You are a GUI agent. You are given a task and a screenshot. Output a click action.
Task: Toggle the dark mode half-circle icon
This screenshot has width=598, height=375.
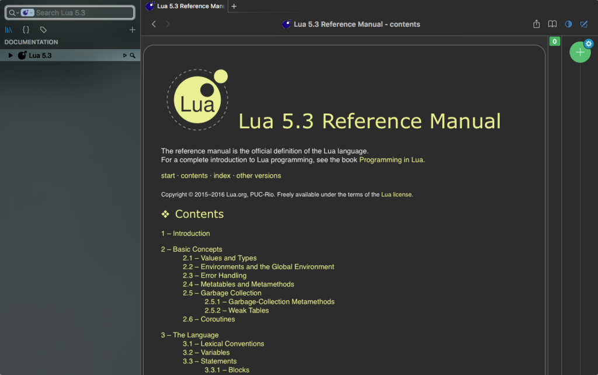pyautogui.click(x=568, y=24)
